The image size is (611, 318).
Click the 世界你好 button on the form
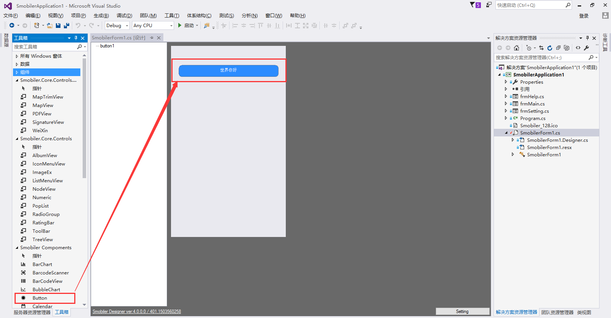(x=228, y=70)
